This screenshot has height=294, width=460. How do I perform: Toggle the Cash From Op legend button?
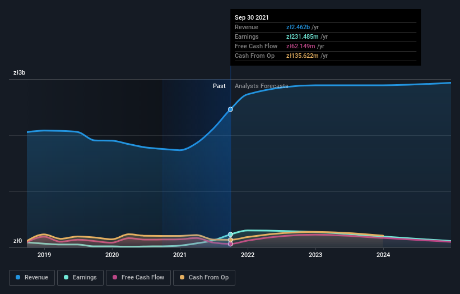point(204,278)
